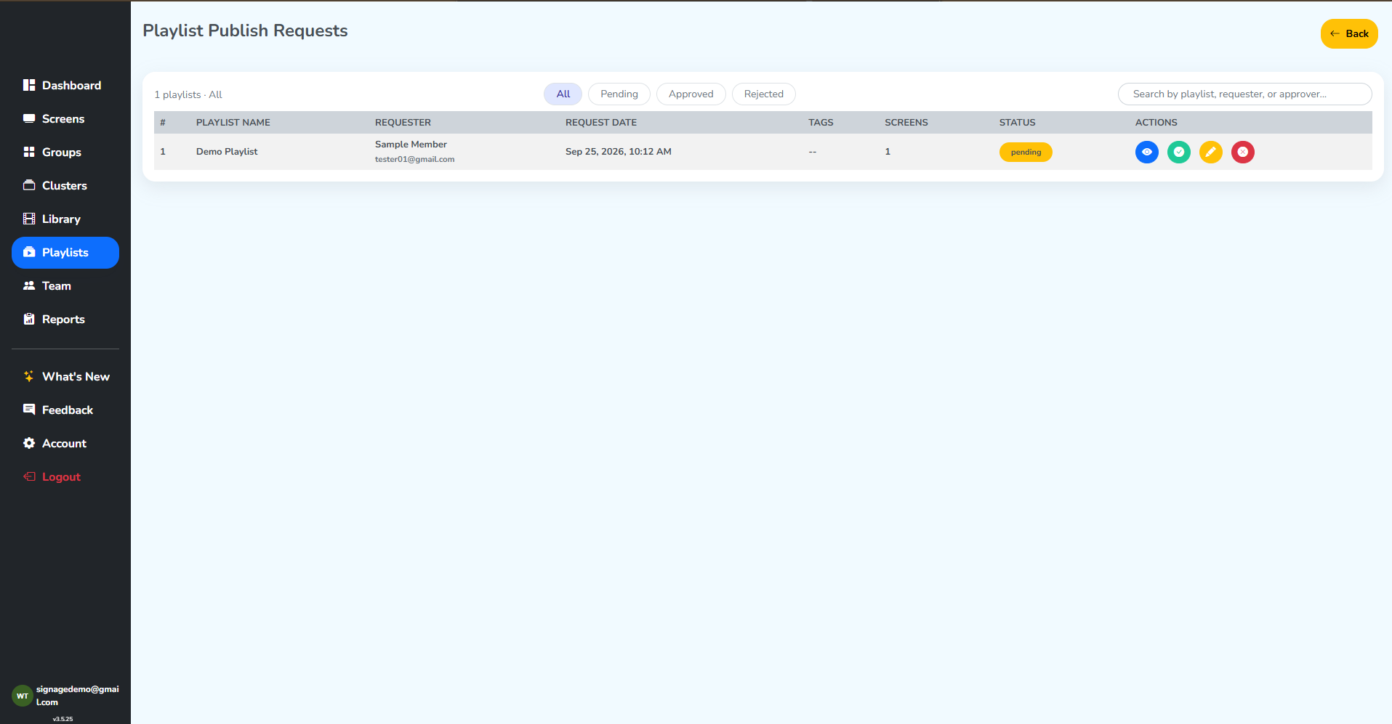
Task: Switch to the Rejected filter
Action: 764,94
